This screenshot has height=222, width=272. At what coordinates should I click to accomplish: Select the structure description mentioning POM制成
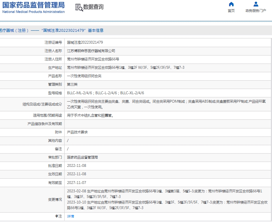(x=166, y=104)
